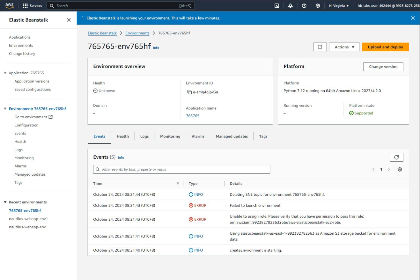The width and height of the screenshot is (420, 280).
Task: Click the Upload and deploy button
Action: point(385,47)
